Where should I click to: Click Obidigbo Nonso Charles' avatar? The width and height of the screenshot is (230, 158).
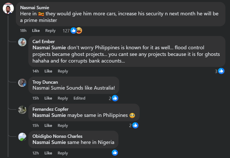(22, 137)
